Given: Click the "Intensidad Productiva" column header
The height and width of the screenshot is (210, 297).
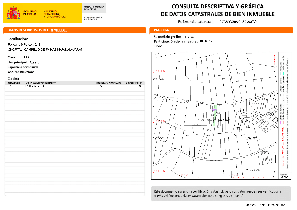Looking at the screenshot, I should pos(108,83).
